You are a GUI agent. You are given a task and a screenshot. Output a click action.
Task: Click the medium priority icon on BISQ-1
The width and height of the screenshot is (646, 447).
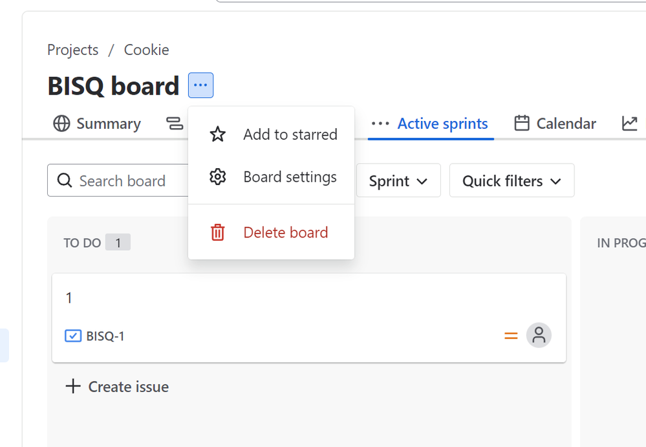pos(511,336)
